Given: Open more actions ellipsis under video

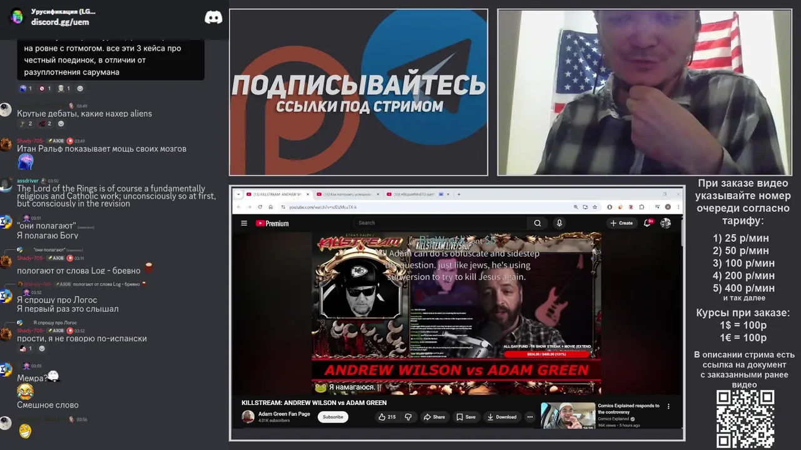Looking at the screenshot, I should [529, 417].
